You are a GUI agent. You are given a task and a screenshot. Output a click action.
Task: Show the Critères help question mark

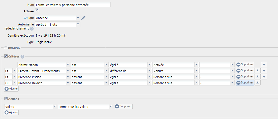(22, 57)
